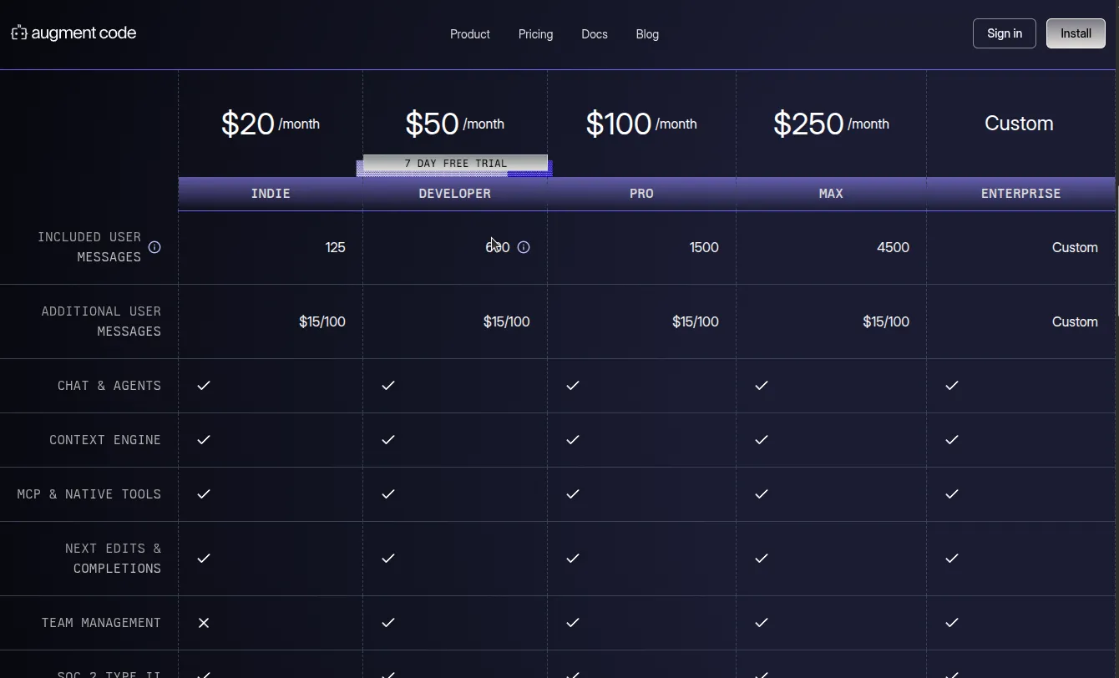Screen dimensions: 1119x678
Task: Click the info icon next to Developer's 600 messages
Action: [x=524, y=247]
